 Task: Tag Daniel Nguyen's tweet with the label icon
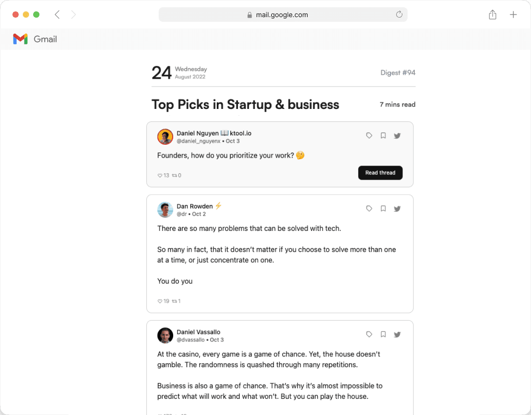369,135
